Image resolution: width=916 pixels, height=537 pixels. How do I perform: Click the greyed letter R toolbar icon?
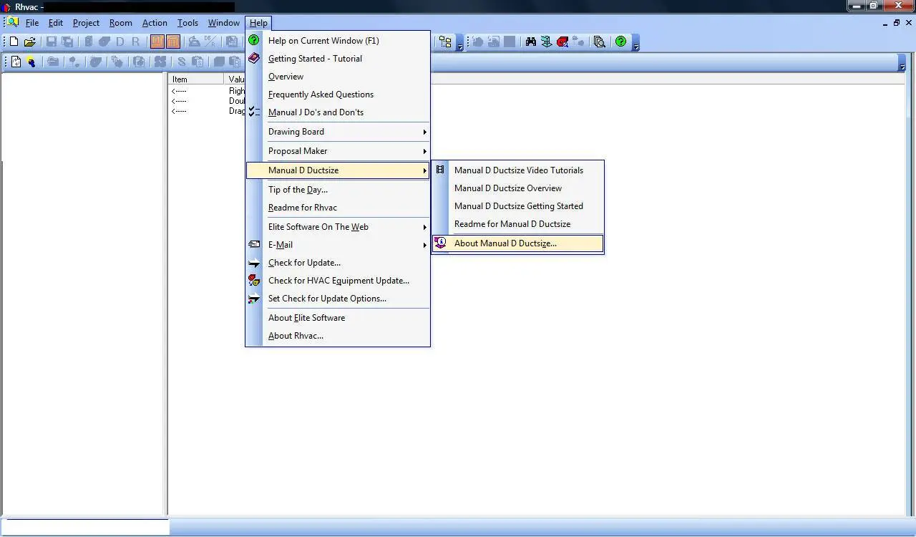(x=135, y=42)
